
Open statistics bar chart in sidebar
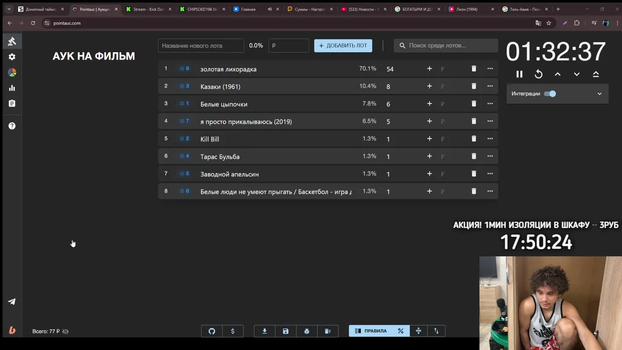(x=12, y=88)
